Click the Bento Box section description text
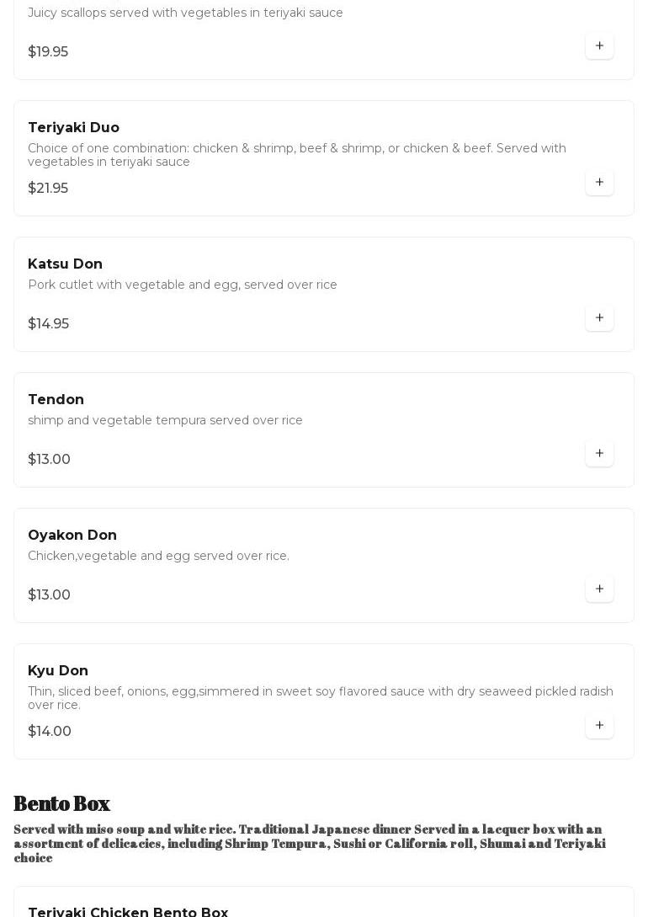The height and width of the screenshot is (917, 648). click(x=310, y=844)
